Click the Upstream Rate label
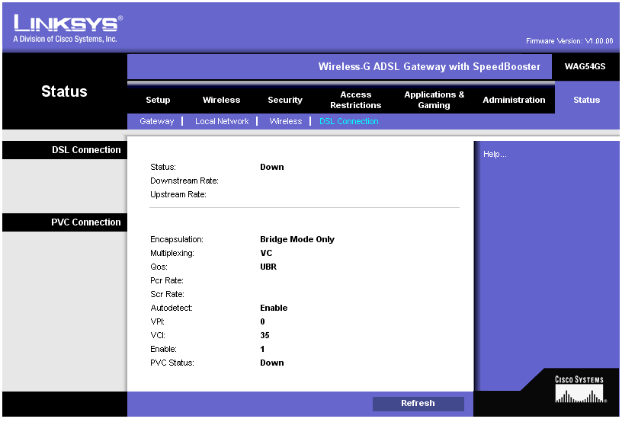 click(x=178, y=194)
